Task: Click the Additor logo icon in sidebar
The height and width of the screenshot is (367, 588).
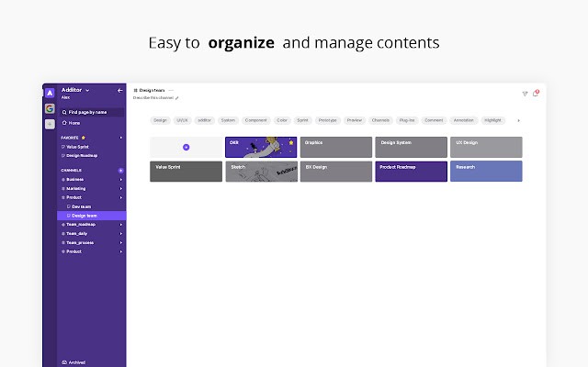Action: [x=50, y=93]
